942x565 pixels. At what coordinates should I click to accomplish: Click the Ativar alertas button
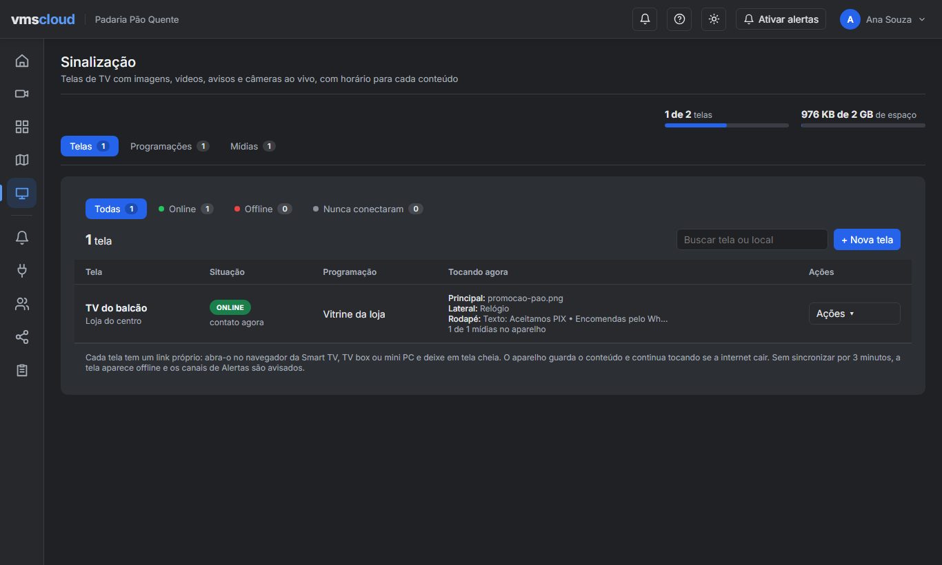(x=781, y=19)
